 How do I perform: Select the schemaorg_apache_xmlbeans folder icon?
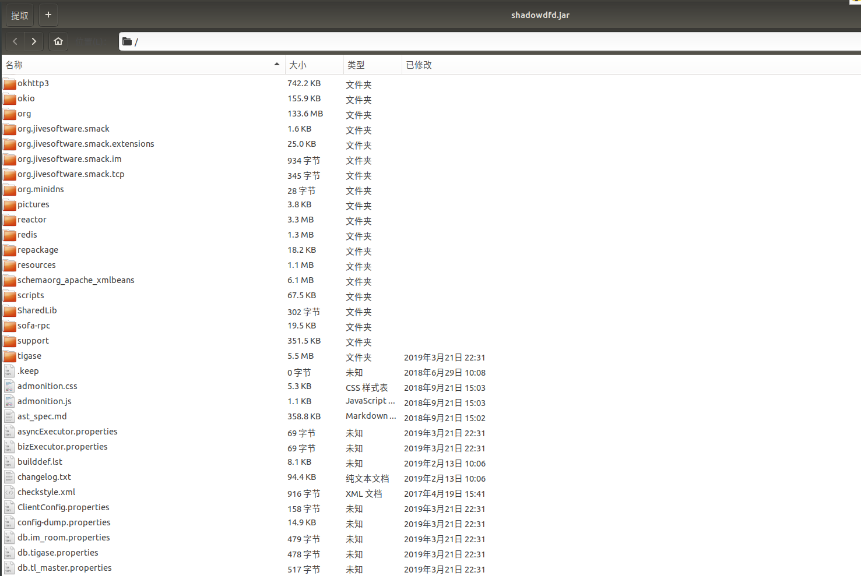pos(9,280)
